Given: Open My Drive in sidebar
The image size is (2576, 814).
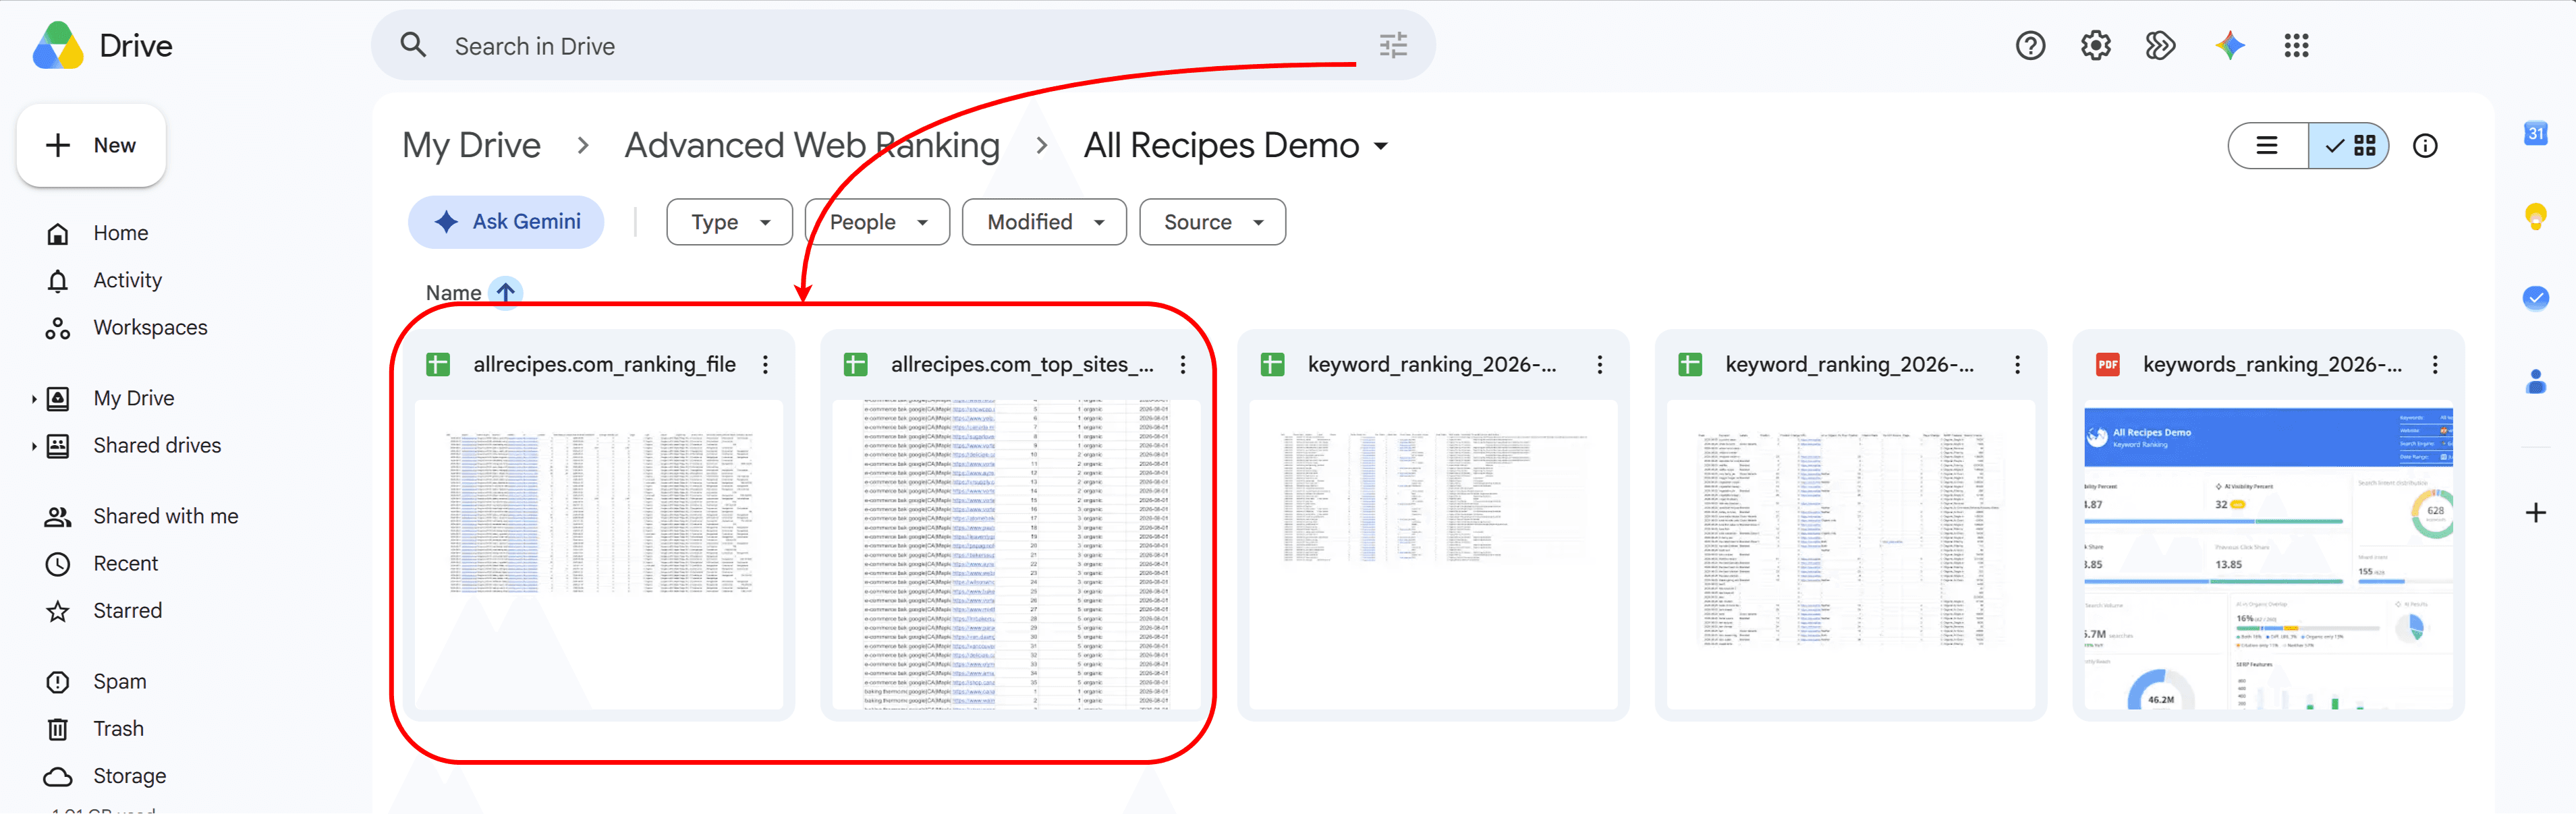Looking at the screenshot, I should [x=133, y=398].
